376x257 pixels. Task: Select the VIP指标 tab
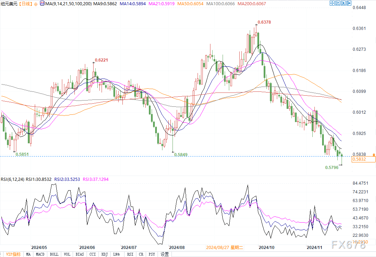[13, 254]
